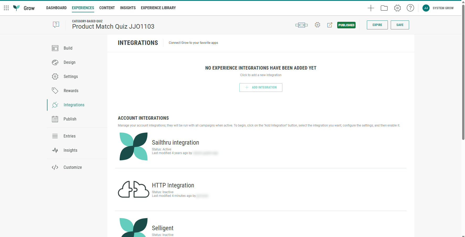Viewport: 465px width, 237px height.
Task: Click the plus create-new icon in header
Action: click(371, 8)
